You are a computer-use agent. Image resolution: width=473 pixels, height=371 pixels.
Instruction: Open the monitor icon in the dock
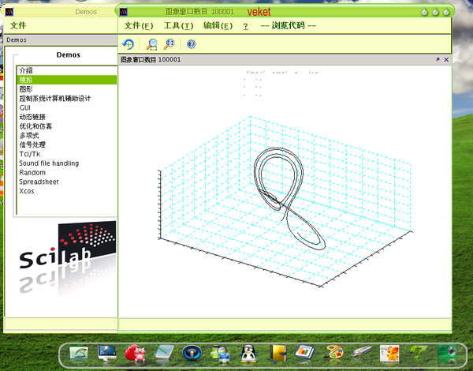tap(107, 353)
